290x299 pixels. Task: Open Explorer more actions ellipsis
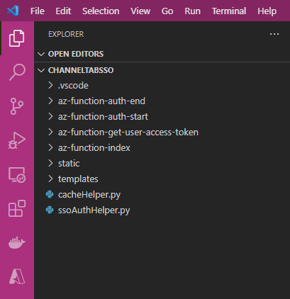[274, 34]
